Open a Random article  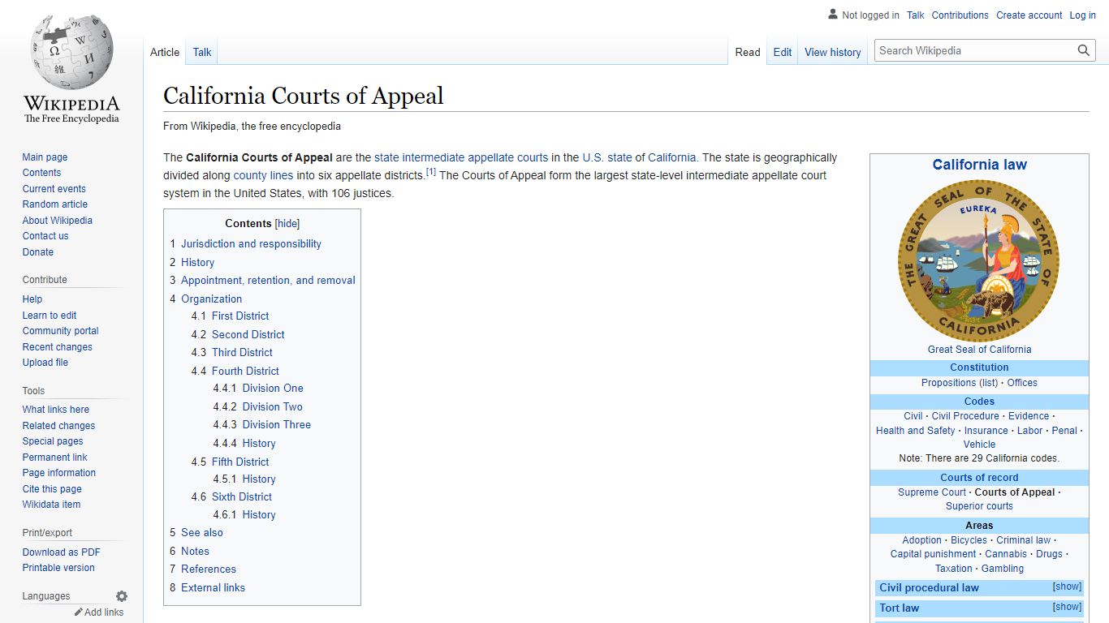54,204
